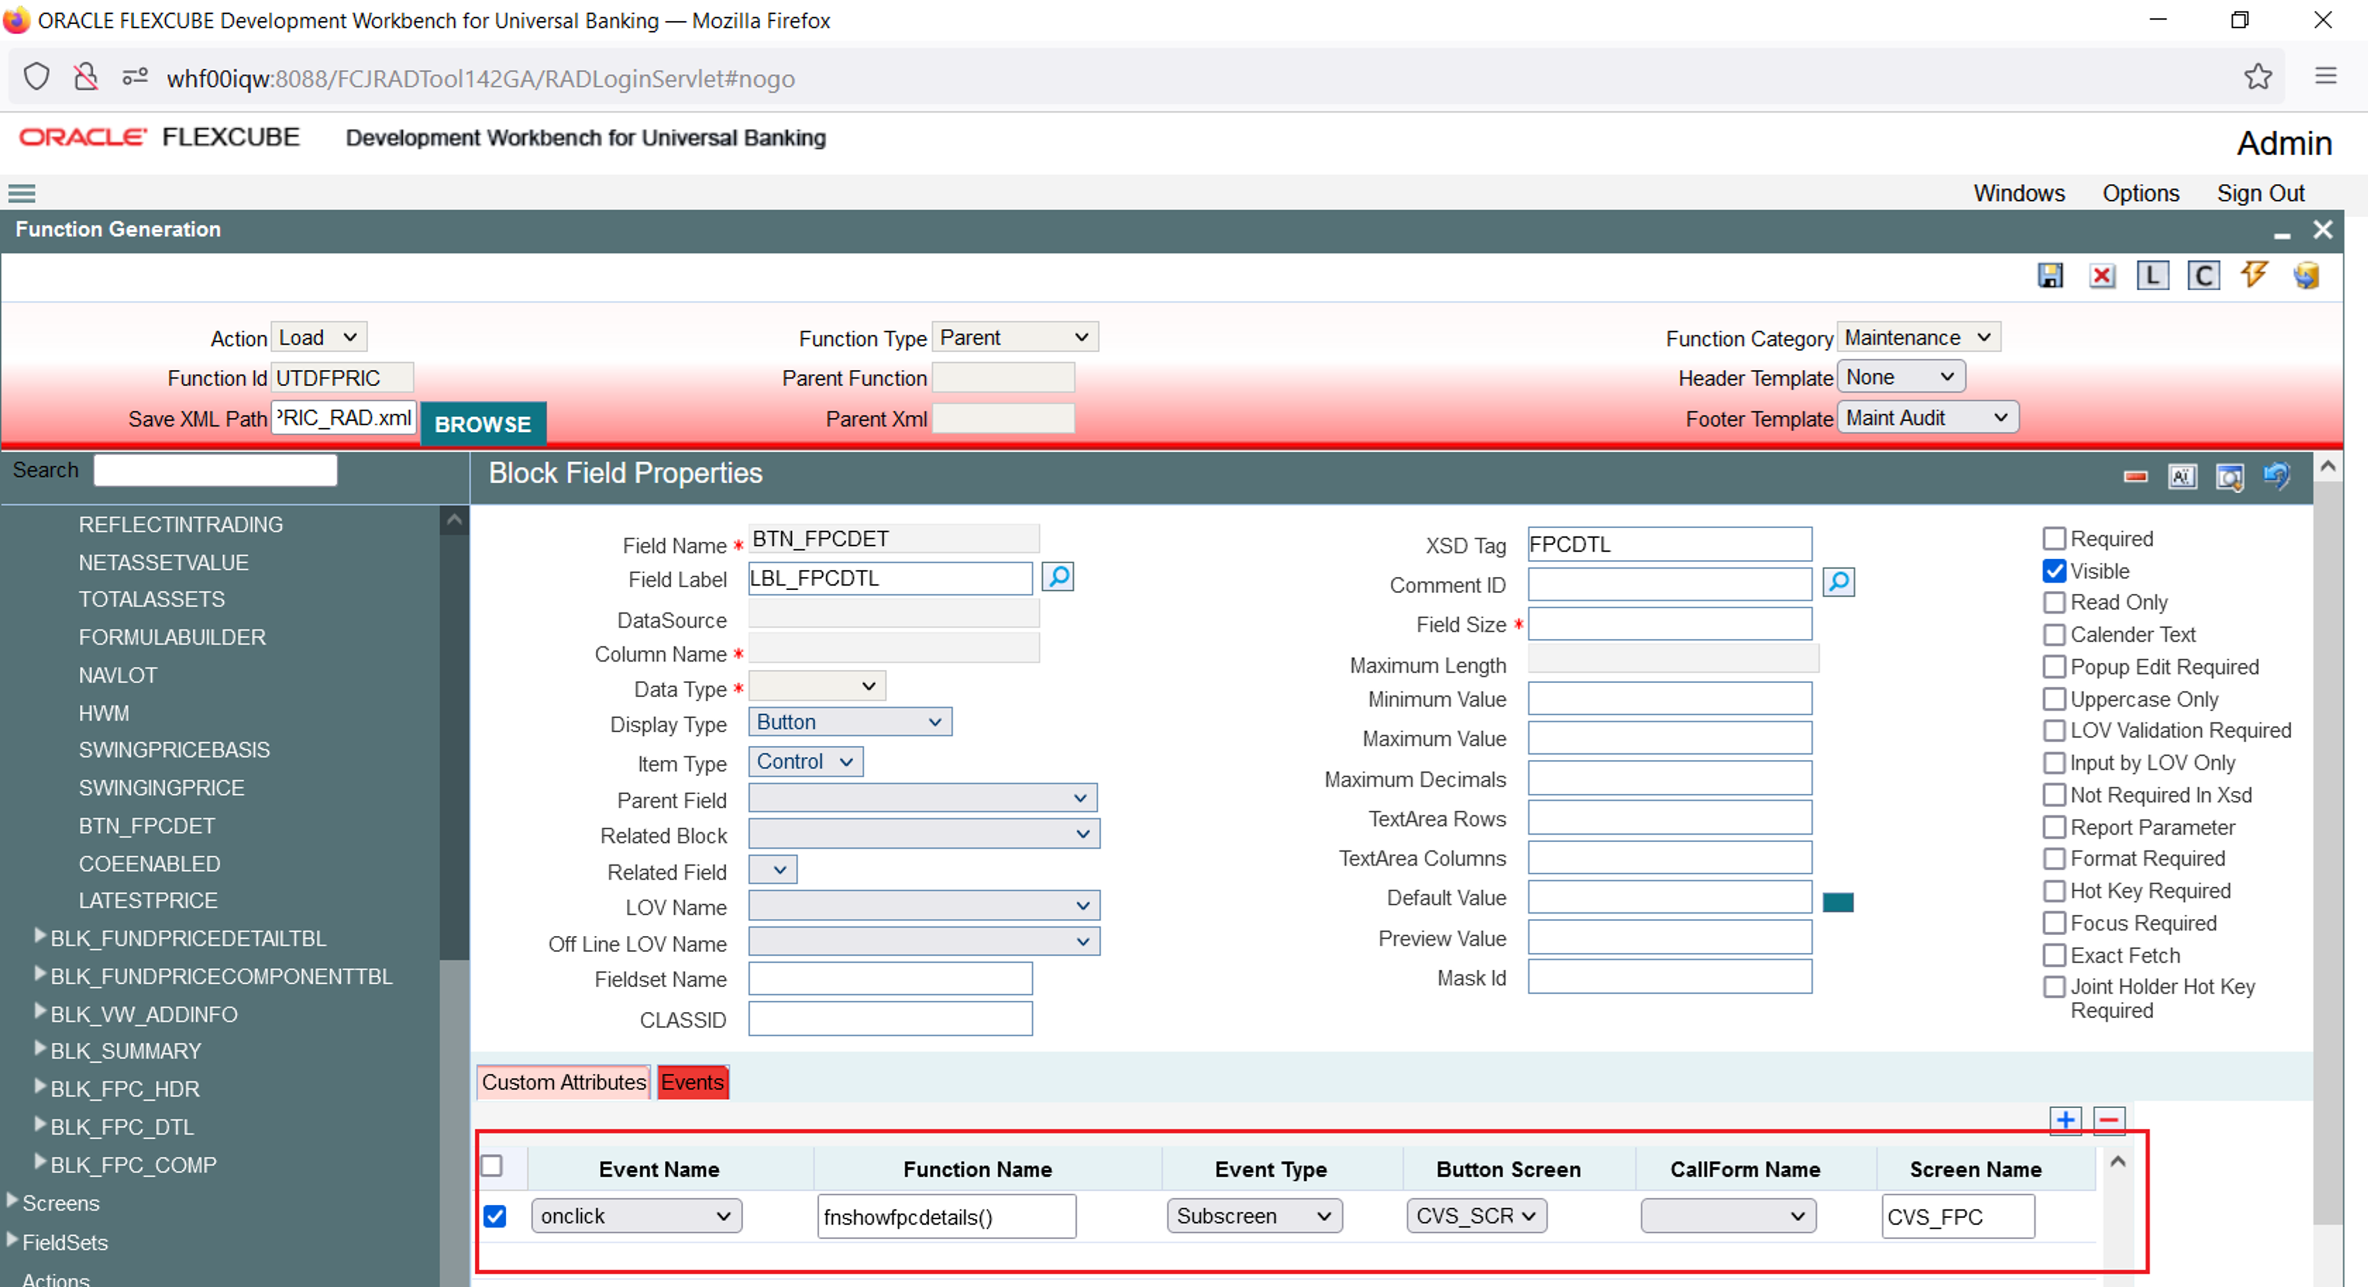
Task: Click the database cylinder arrow icon
Action: coord(2305,275)
